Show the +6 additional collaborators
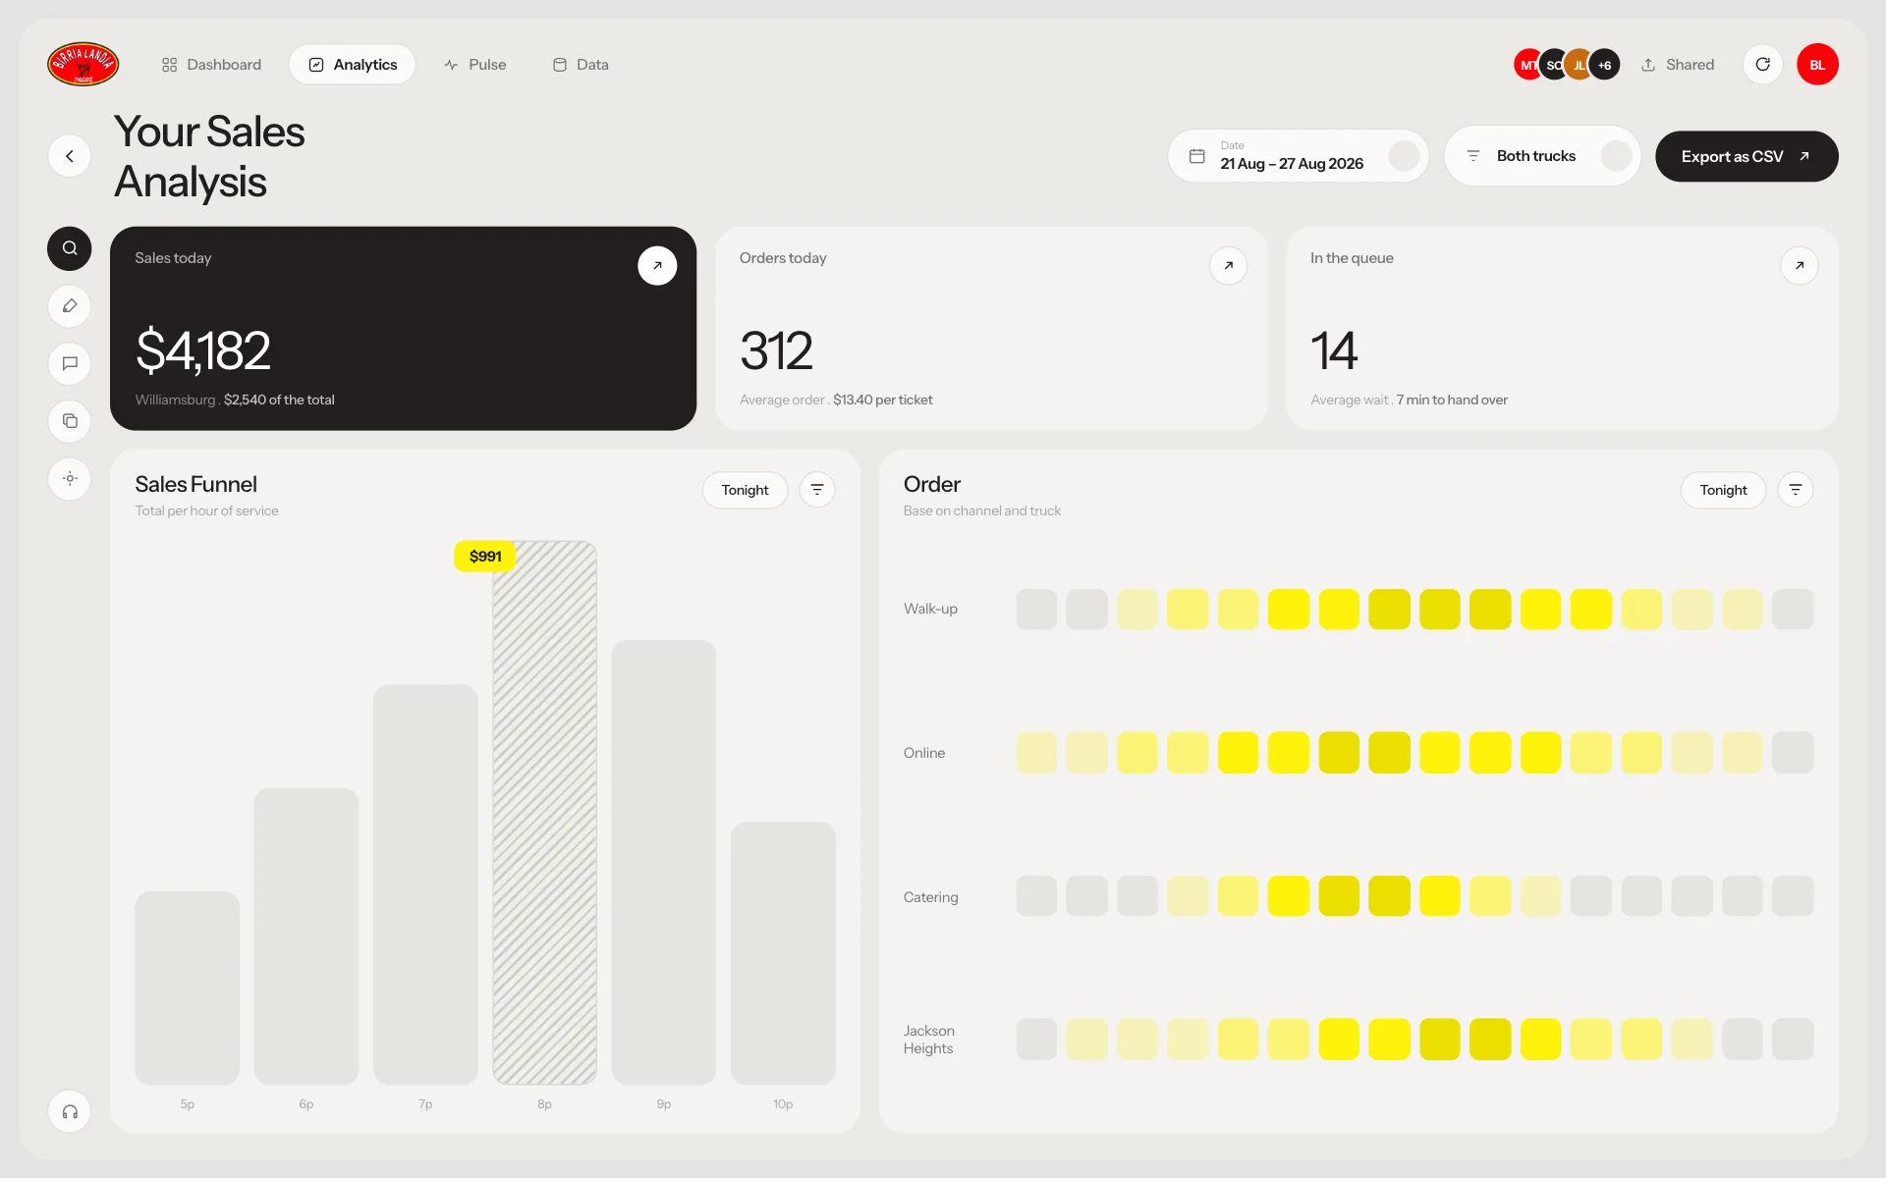The width and height of the screenshot is (1886, 1178). tap(1604, 65)
